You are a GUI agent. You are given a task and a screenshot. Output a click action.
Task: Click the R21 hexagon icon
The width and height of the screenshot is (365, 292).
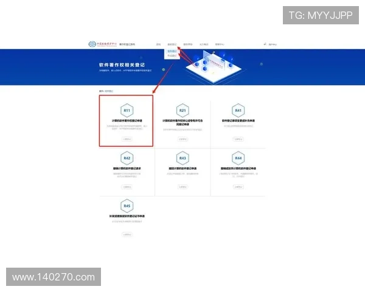tap(182, 110)
